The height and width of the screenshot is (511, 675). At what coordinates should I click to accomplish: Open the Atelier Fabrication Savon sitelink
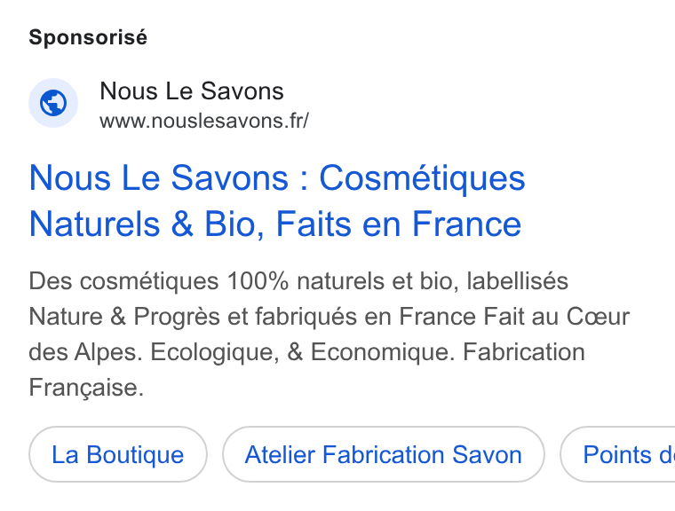click(x=384, y=454)
